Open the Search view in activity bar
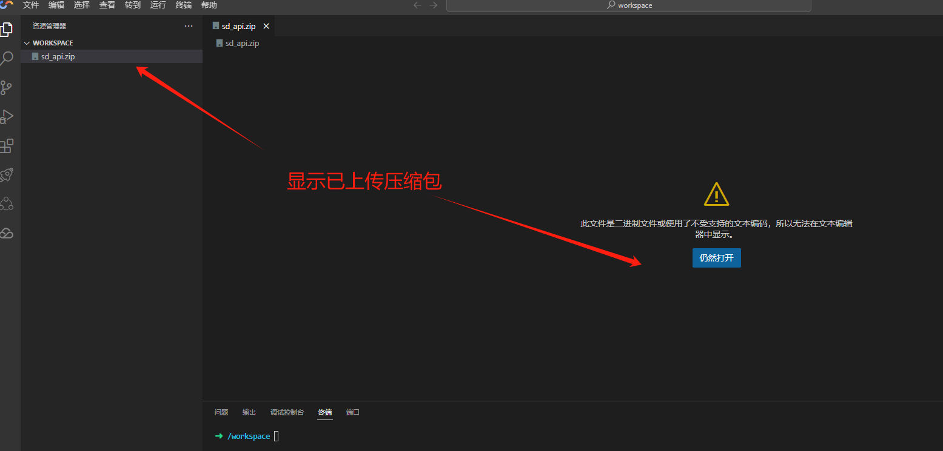Image resolution: width=943 pixels, height=451 pixels. tap(7, 58)
